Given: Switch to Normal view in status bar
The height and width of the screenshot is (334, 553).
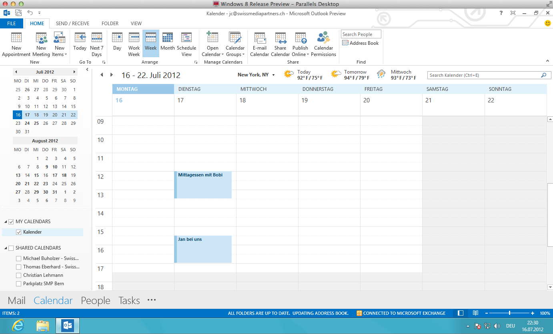Looking at the screenshot, I should (x=461, y=313).
